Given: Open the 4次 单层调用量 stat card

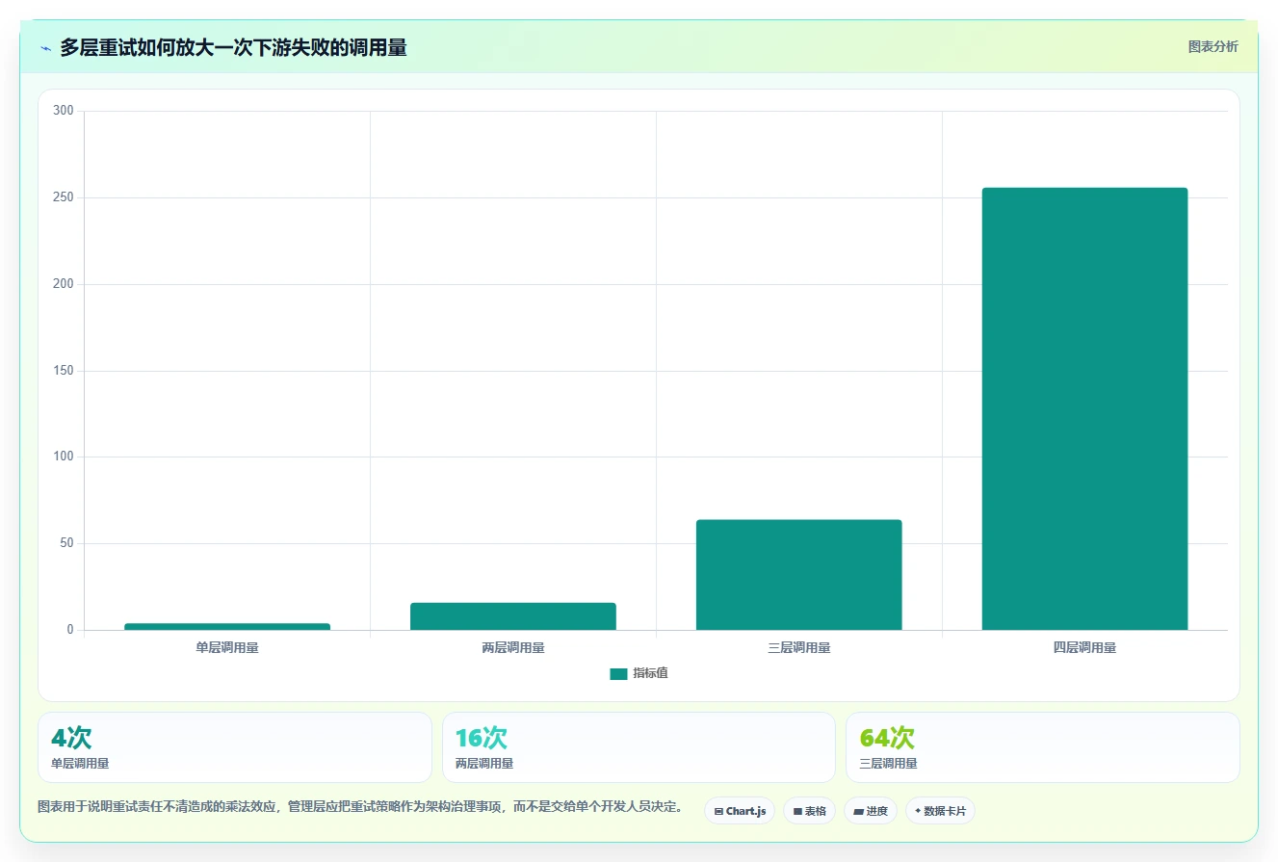Looking at the screenshot, I should pyautogui.click(x=235, y=747).
